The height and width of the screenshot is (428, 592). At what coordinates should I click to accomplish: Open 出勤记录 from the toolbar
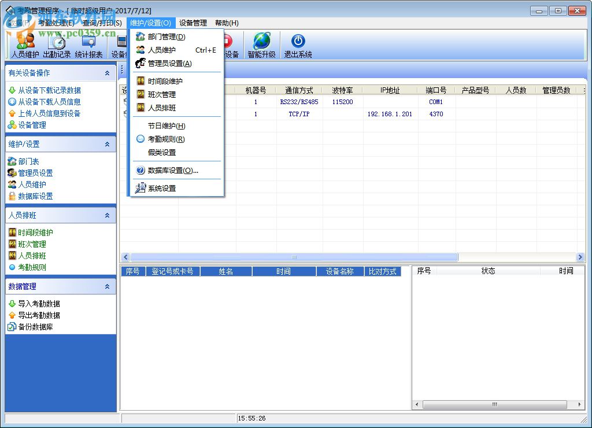[57, 45]
